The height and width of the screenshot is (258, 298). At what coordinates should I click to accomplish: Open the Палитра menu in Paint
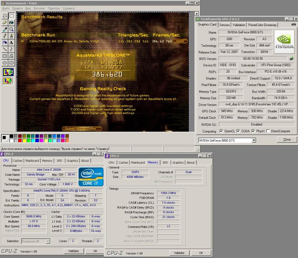(54, 8)
